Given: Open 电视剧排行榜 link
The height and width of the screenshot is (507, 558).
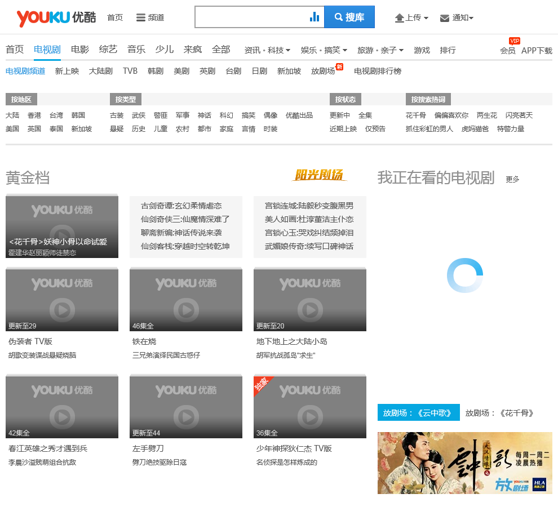Looking at the screenshot, I should click(x=378, y=71).
